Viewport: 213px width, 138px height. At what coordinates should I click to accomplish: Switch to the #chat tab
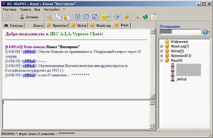79,25
